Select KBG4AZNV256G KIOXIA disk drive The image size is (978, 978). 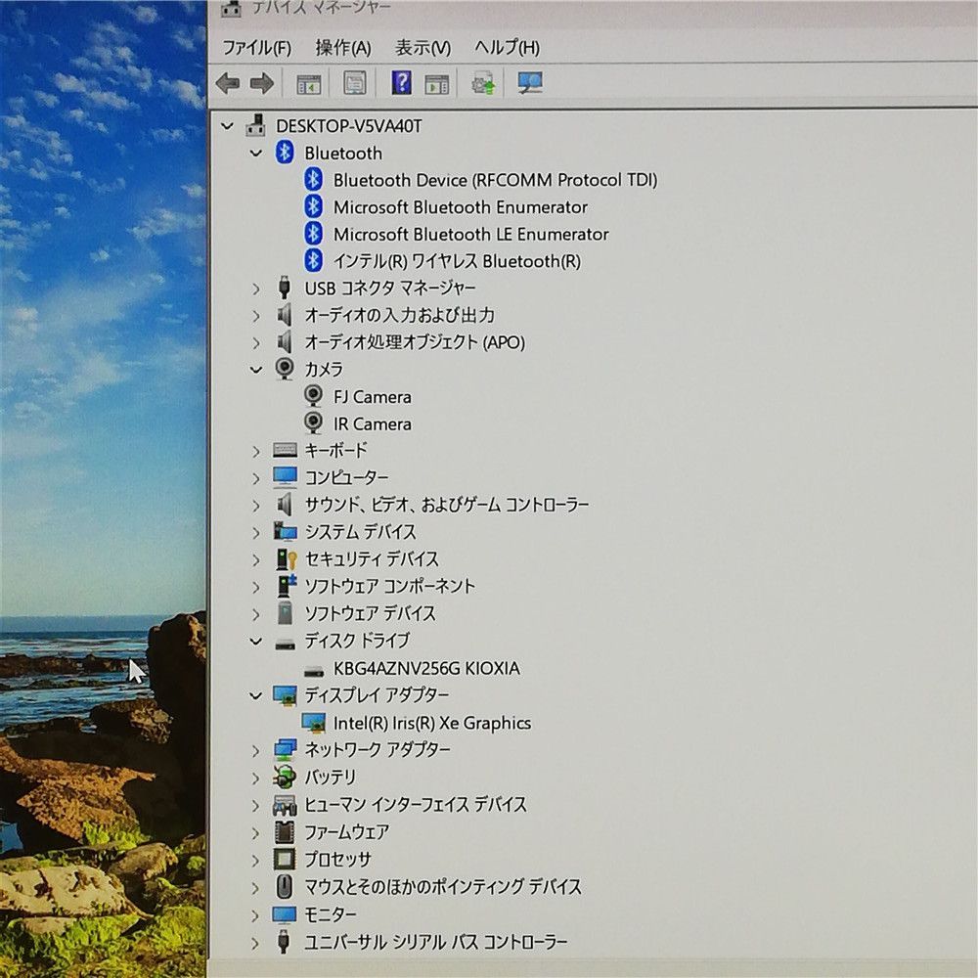tap(426, 669)
